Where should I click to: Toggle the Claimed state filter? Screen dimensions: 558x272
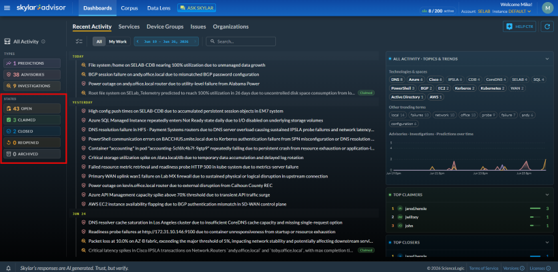click(x=32, y=120)
